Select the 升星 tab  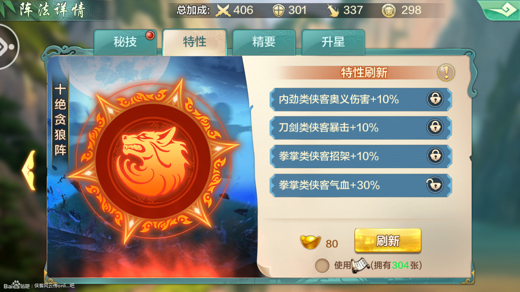(x=333, y=42)
